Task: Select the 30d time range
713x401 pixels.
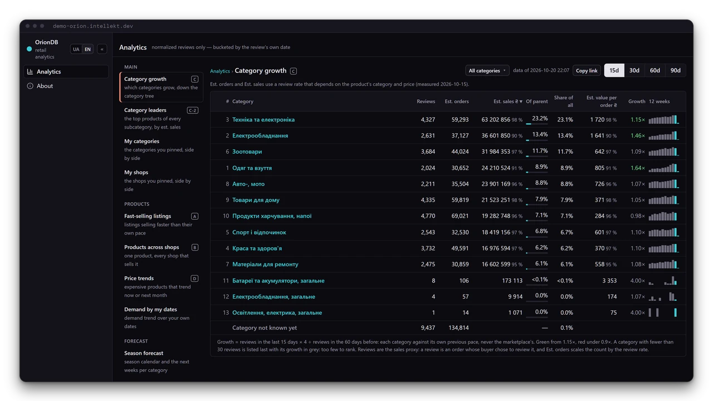Action: click(634, 71)
